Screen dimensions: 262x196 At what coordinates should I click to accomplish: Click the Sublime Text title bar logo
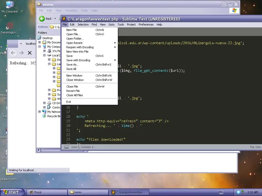(64, 19)
